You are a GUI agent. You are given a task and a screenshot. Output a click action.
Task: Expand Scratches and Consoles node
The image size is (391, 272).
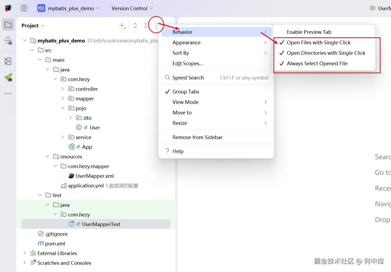pos(25,263)
